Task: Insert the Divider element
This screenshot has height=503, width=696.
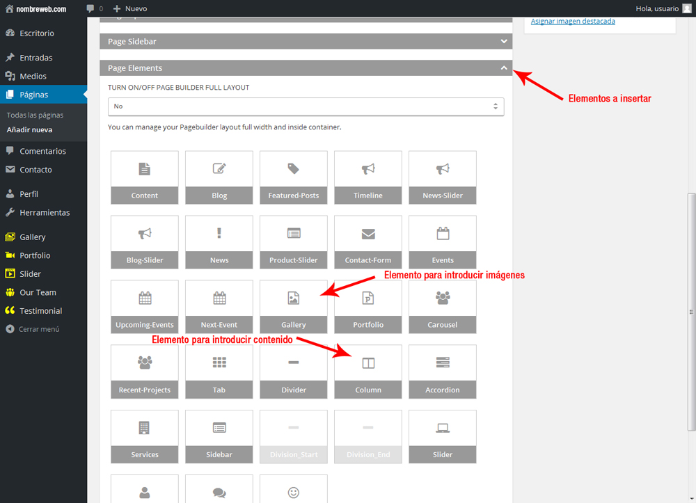Action: coord(293,372)
